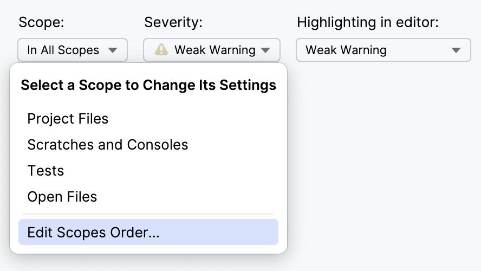Click the Scope: label
Image resolution: width=481 pixels, height=271 pixels.
[41, 22]
